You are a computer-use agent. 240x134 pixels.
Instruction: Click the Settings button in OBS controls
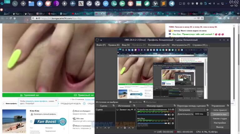coord(220,123)
